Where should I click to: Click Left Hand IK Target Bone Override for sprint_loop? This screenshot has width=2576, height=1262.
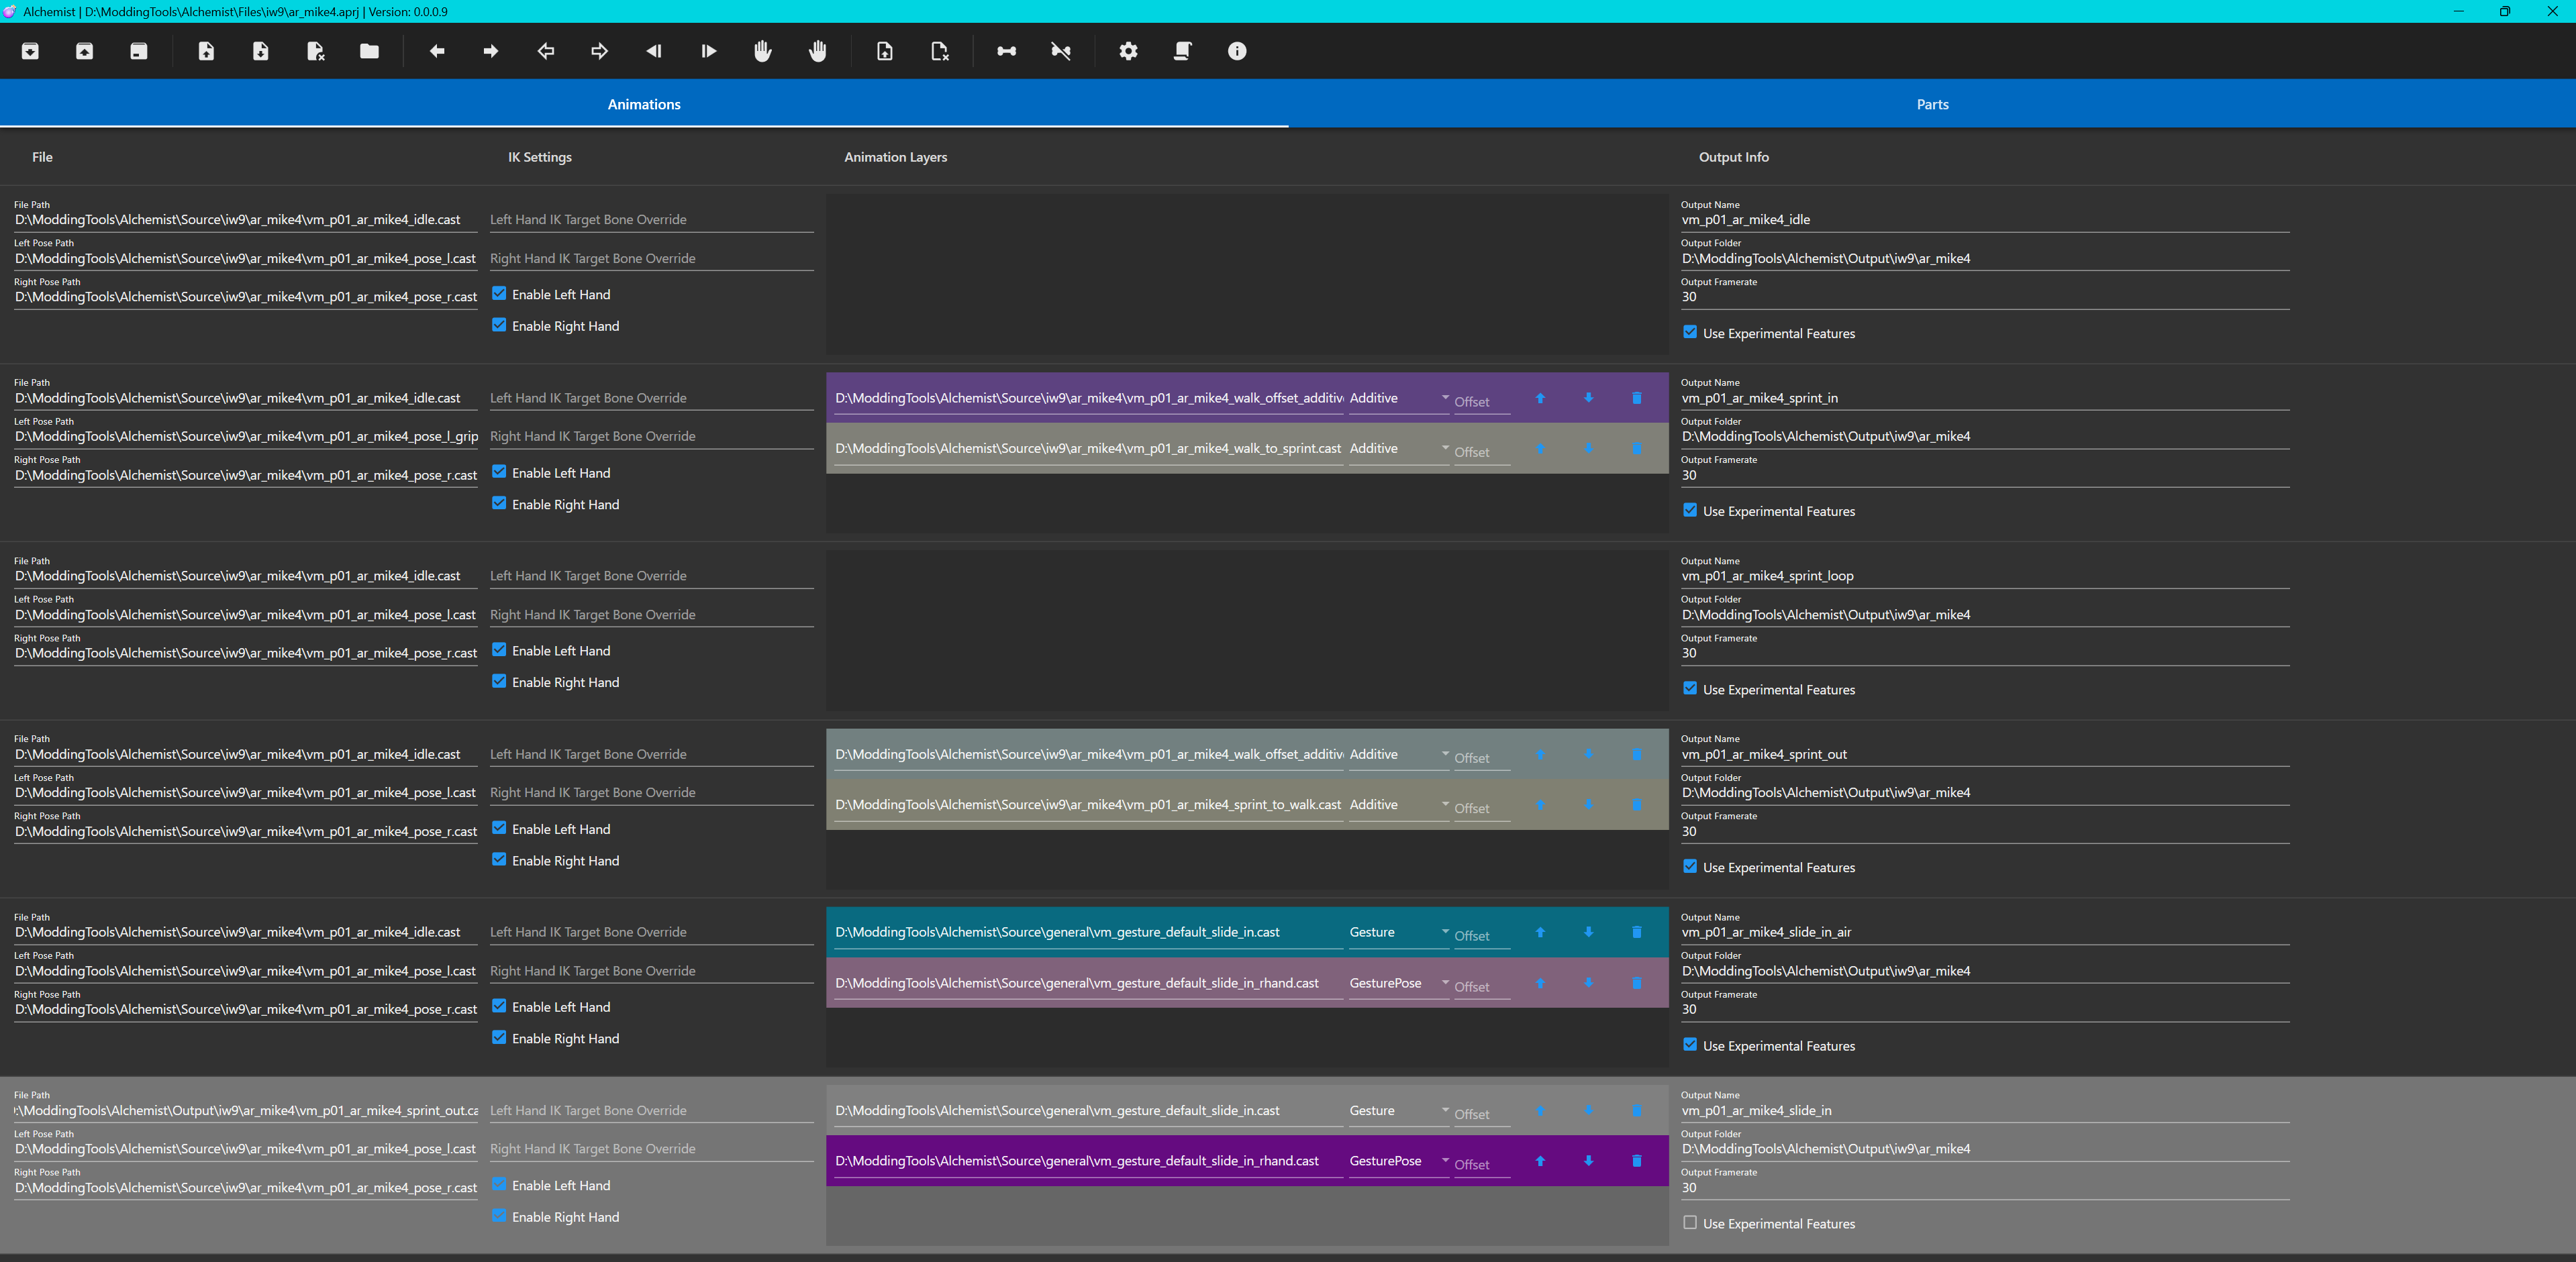[651, 576]
